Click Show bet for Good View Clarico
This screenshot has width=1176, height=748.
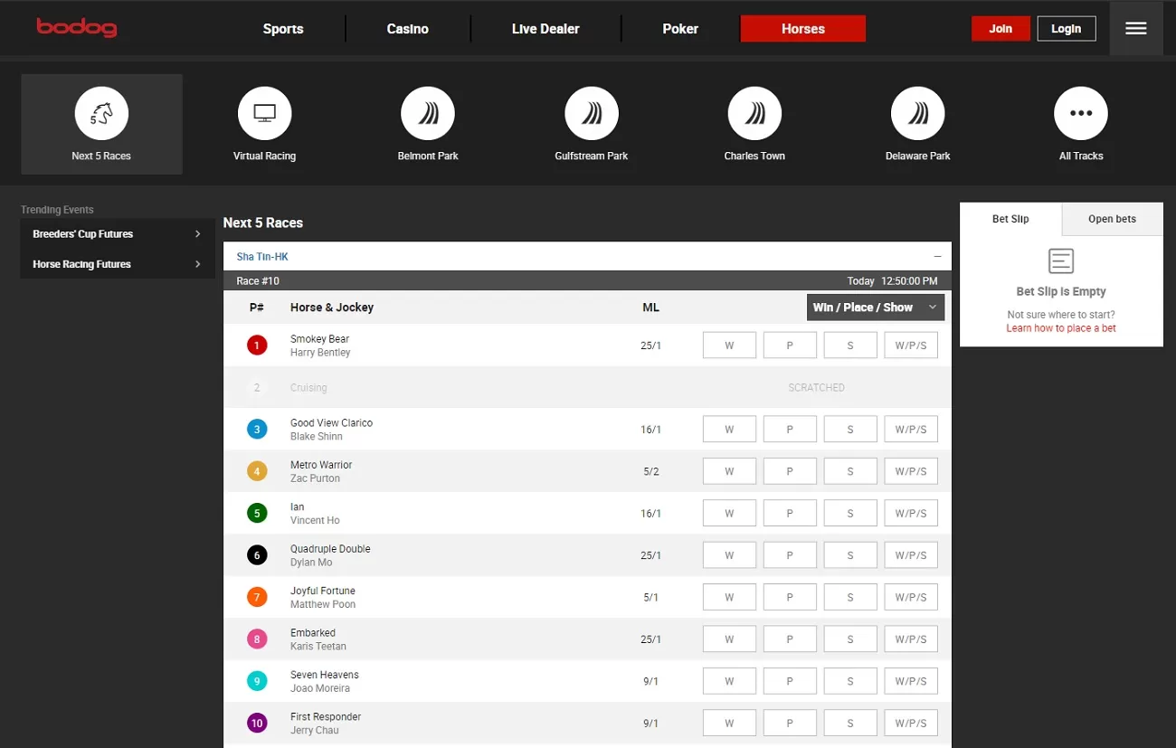(x=850, y=430)
